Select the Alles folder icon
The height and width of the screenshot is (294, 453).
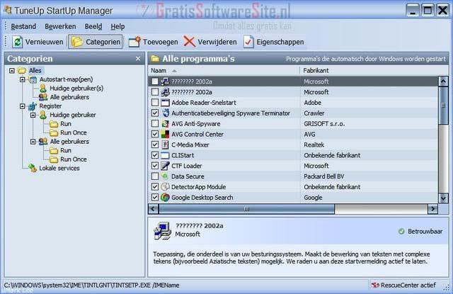(22, 71)
